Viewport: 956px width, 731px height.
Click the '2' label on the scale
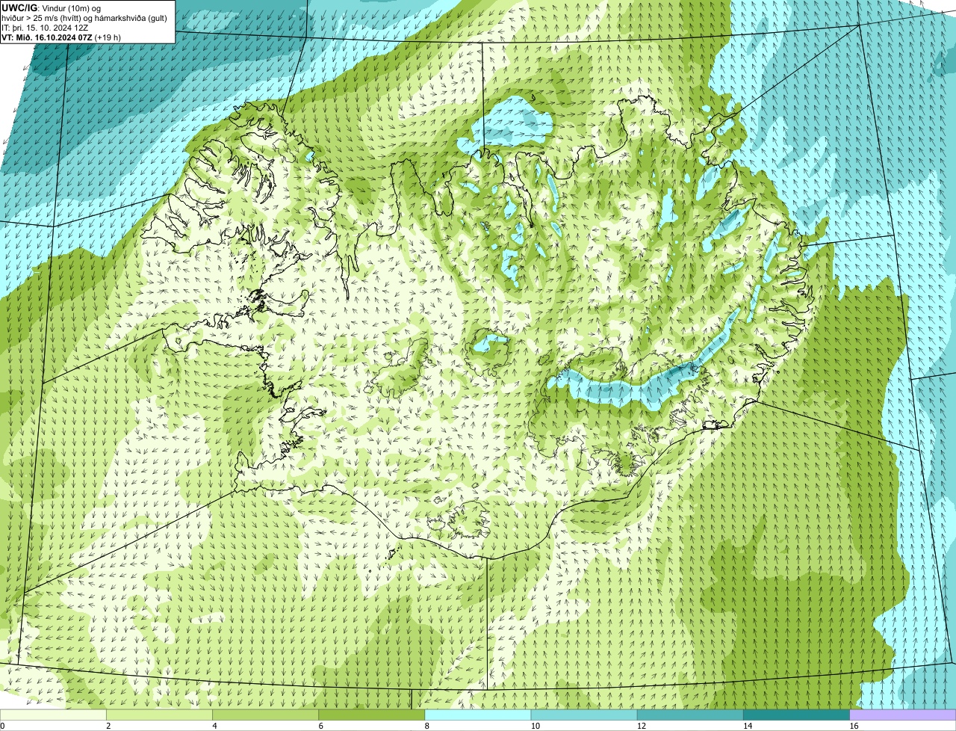pyautogui.click(x=108, y=726)
